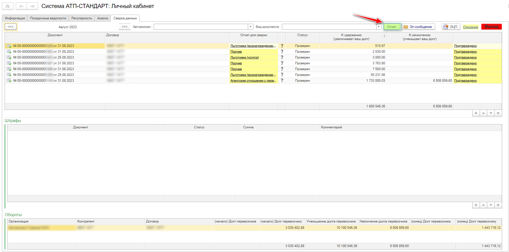Switch to the Посадочные ведомости tab
The width and height of the screenshot is (509, 252).
point(48,18)
